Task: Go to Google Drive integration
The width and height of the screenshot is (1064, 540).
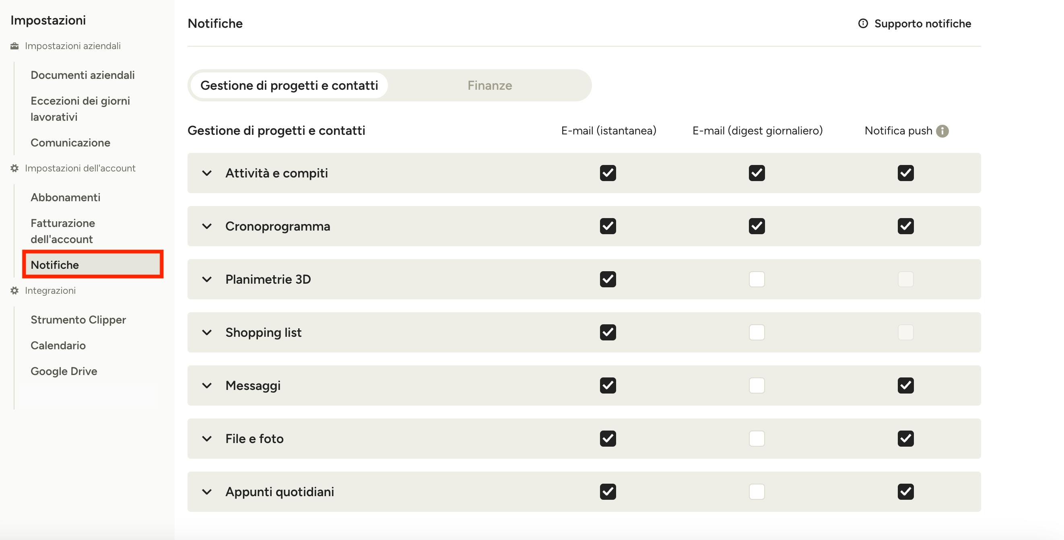Action: (64, 371)
